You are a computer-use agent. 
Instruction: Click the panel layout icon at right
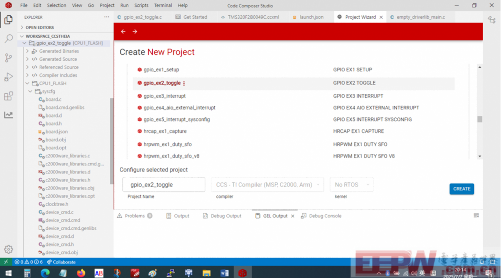476,216
